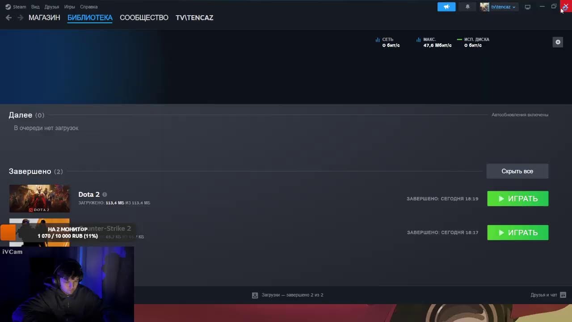The image size is (572, 322).
Task: Go to the СООБЩЕСТВО tab
Action: point(144,18)
